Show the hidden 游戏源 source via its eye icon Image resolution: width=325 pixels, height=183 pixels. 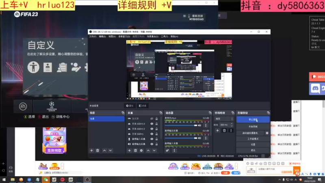152,119
